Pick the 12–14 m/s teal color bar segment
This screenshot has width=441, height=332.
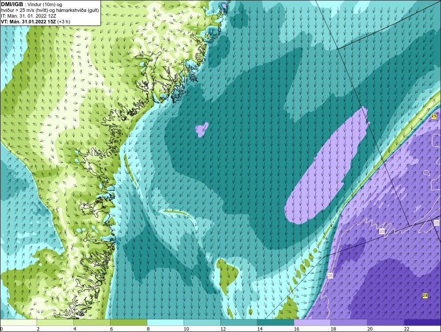(239, 322)
